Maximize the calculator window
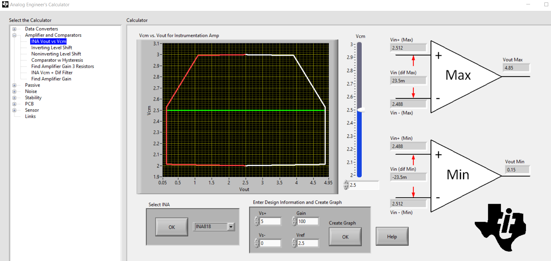The height and width of the screenshot is (261, 551). [x=546, y=4]
